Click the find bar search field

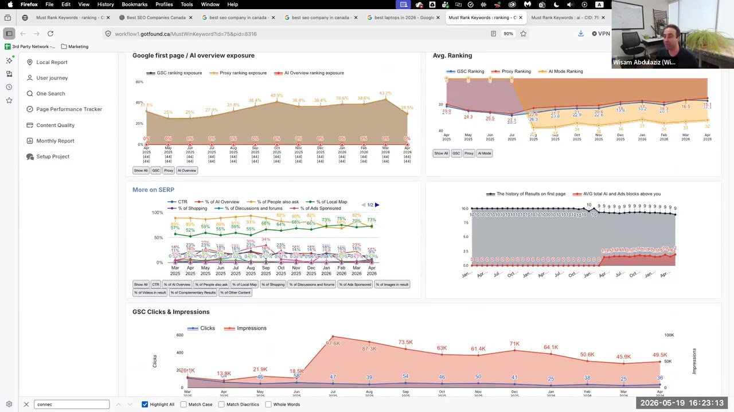coord(72,405)
